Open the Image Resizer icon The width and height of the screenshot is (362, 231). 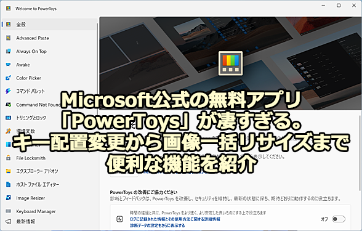[9, 198]
